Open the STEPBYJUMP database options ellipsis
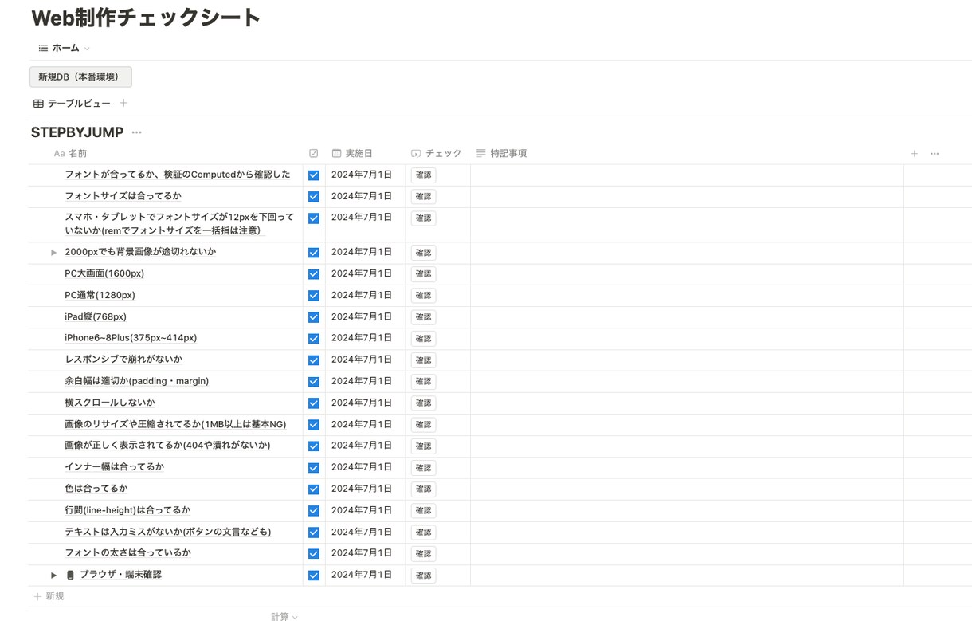This screenshot has width=972, height=621. (137, 132)
